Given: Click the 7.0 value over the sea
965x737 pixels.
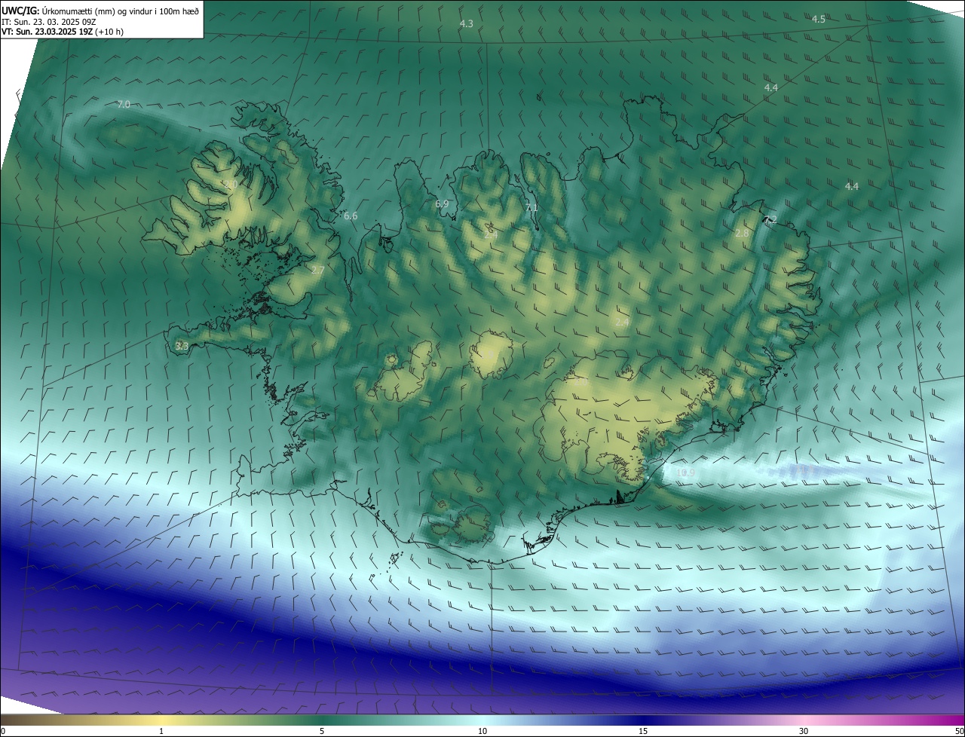Looking at the screenshot, I should (124, 104).
